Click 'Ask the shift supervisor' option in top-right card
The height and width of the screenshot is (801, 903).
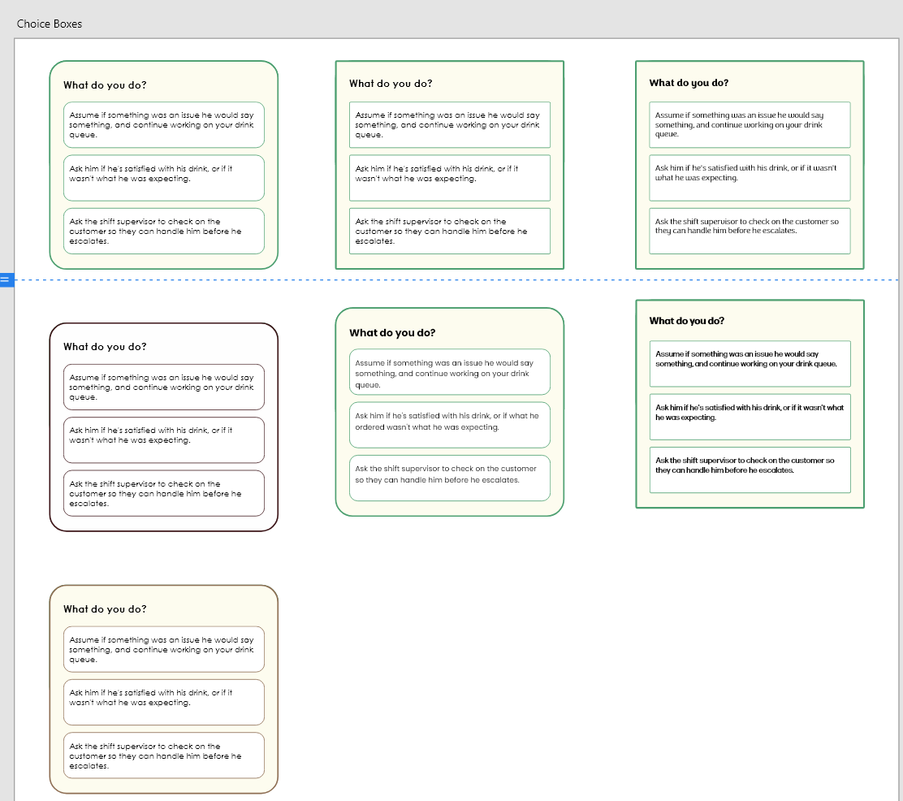750,231
